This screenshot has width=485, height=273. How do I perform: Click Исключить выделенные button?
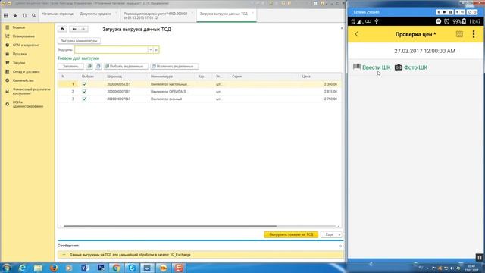tap(174, 66)
